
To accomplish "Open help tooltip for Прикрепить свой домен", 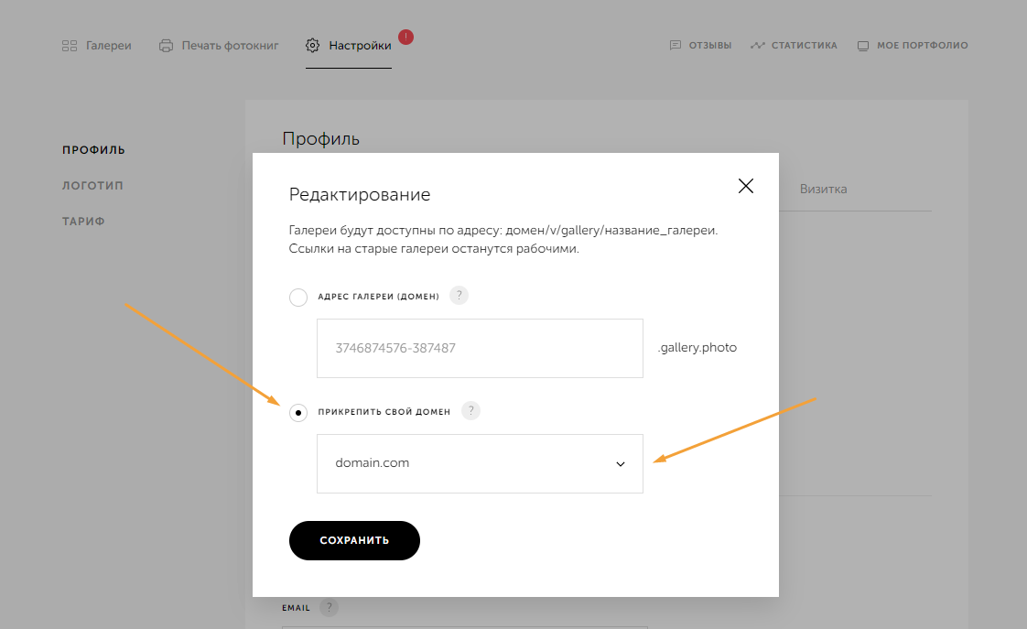I will click(x=470, y=411).
